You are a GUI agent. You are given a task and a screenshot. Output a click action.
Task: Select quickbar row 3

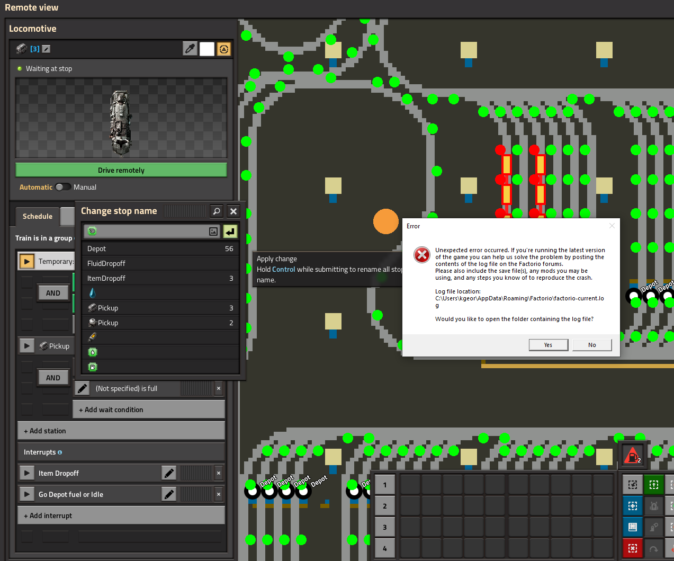385,527
